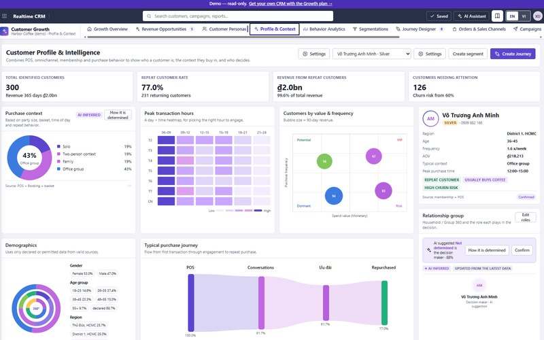Click the Repurchased journey node bar
The width and height of the screenshot is (544, 340).
tap(384, 303)
